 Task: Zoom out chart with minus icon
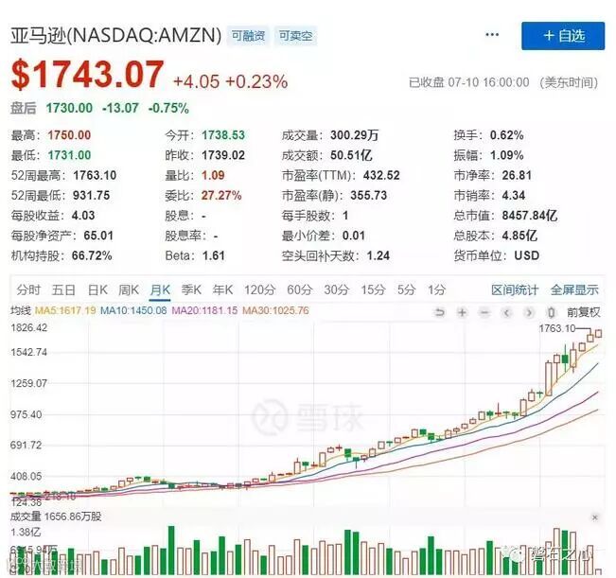coord(484,312)
